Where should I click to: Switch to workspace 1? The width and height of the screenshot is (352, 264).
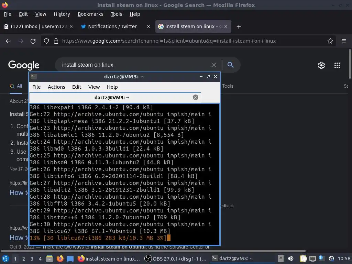click(15, 259)
